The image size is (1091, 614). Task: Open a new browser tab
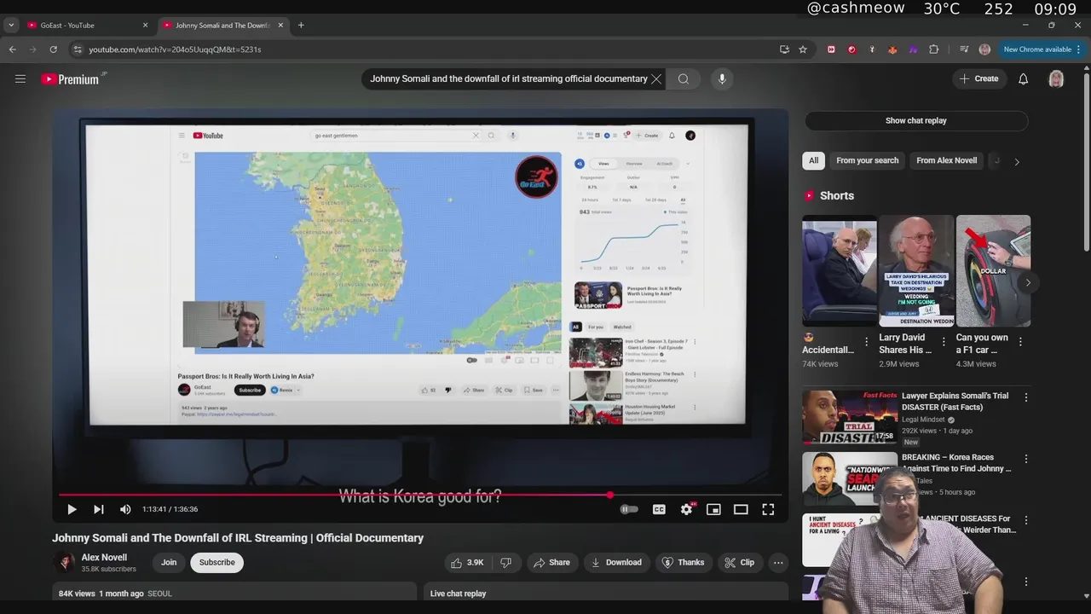click(301, 26)
